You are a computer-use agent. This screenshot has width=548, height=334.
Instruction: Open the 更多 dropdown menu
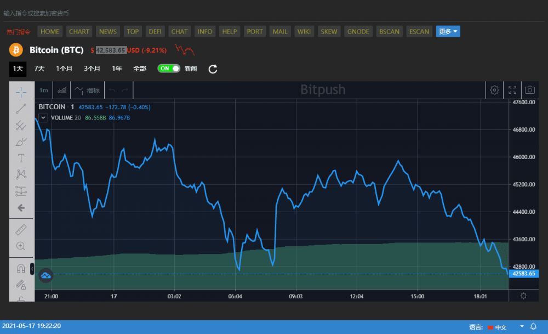click(448, 31)
